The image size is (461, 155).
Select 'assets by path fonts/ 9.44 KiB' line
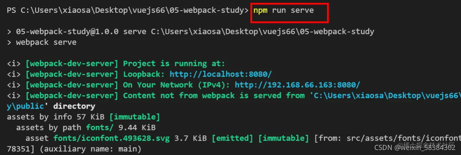click(x=86, y=128)
